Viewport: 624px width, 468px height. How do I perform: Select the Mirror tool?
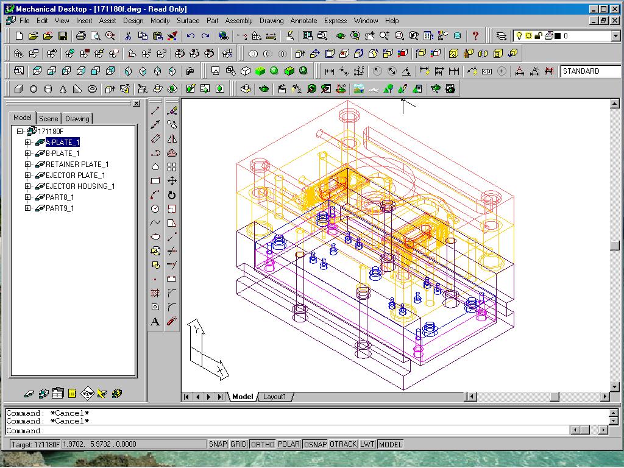(172, 139)
